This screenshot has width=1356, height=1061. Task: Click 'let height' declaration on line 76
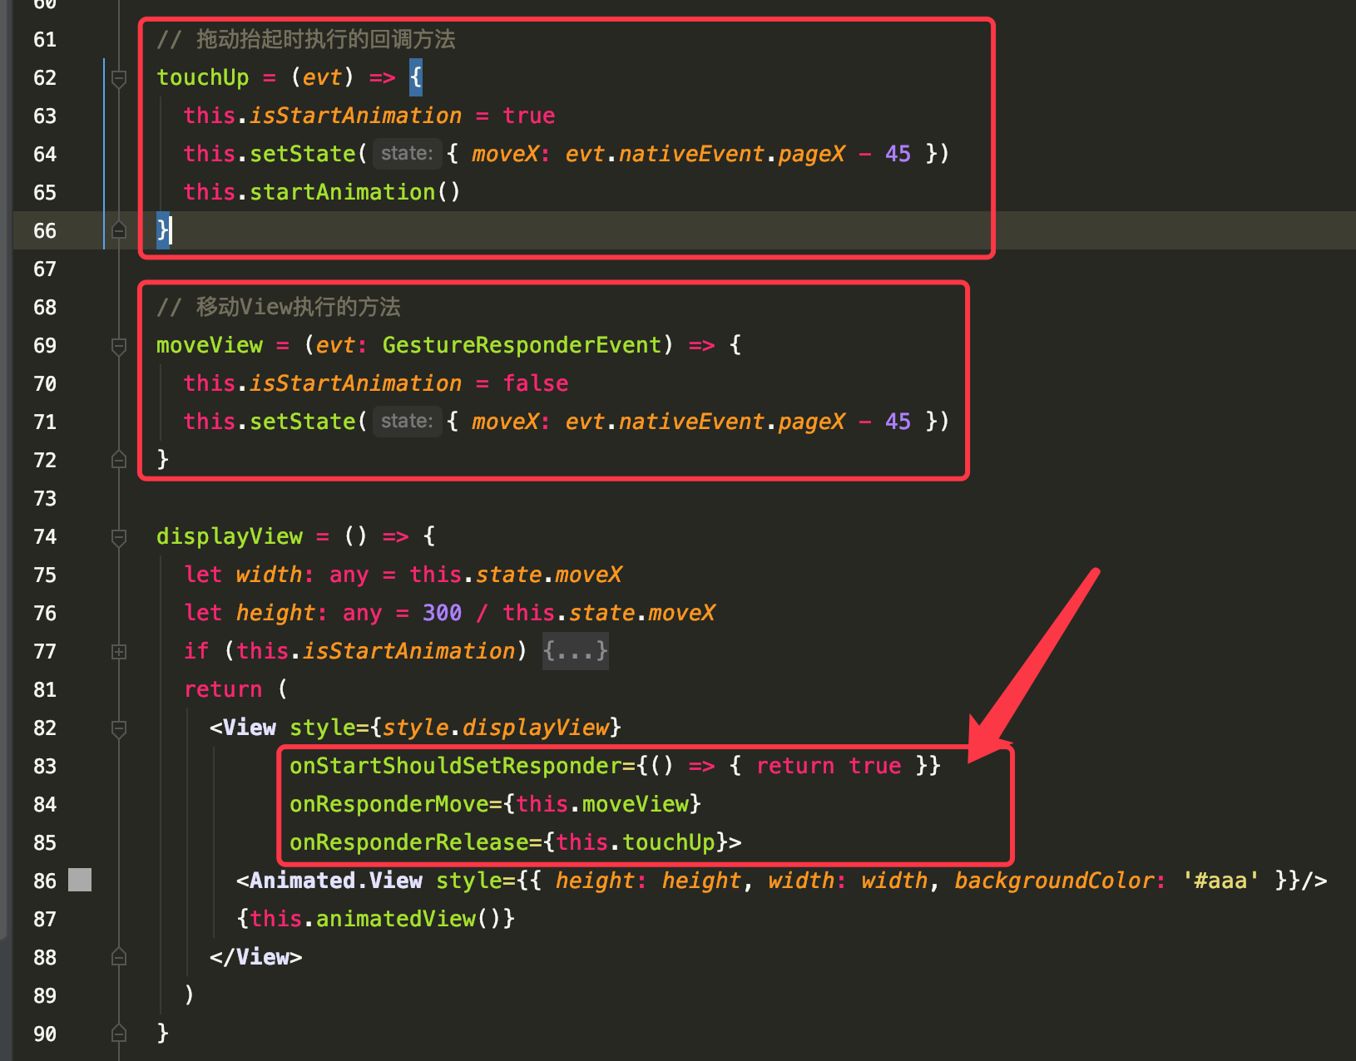[x=250, y=613]
